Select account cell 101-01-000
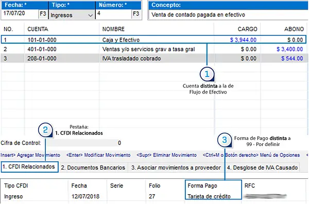Viewport: 309px width, 204px height. 42,40
